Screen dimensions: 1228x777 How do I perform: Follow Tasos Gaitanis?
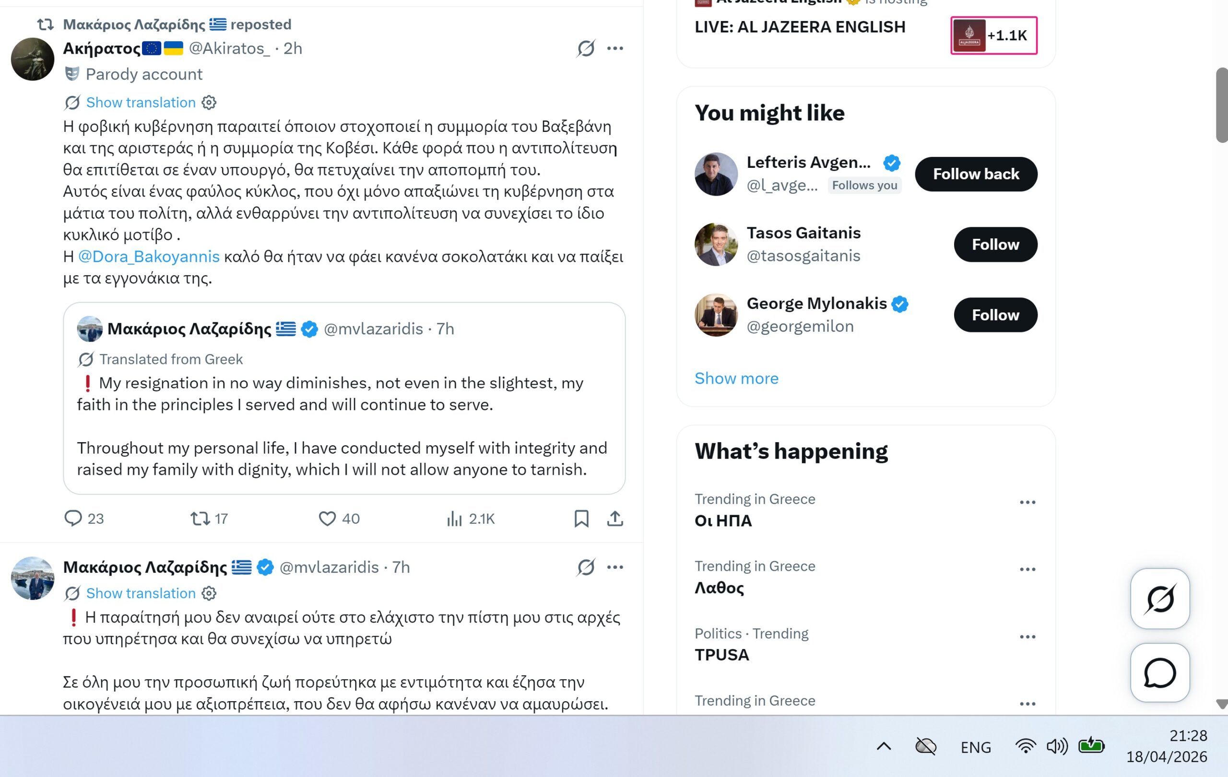[x=995, y=244]
